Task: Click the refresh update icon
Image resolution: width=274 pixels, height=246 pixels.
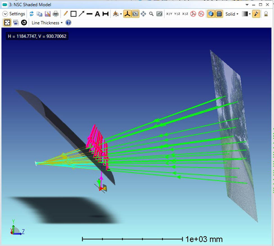Action: (31, 14)
